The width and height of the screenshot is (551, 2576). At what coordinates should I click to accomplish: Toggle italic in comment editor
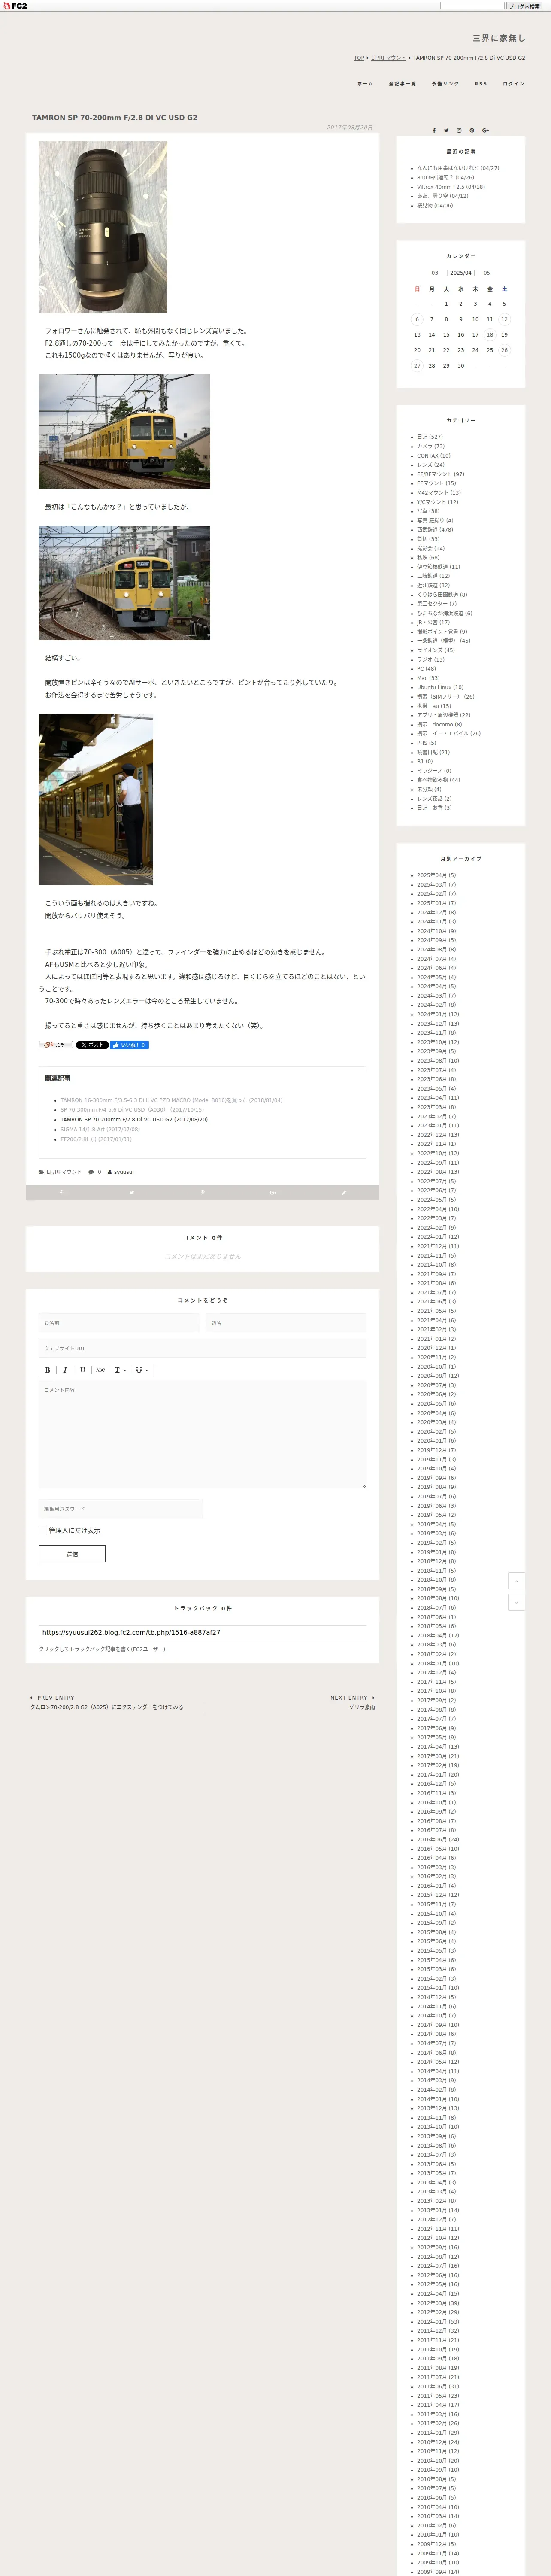[x=65, y=1370]
